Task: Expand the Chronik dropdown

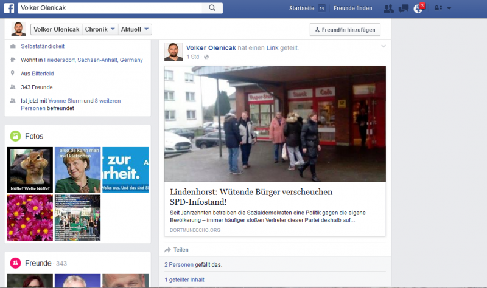Action: pos(99,29)
